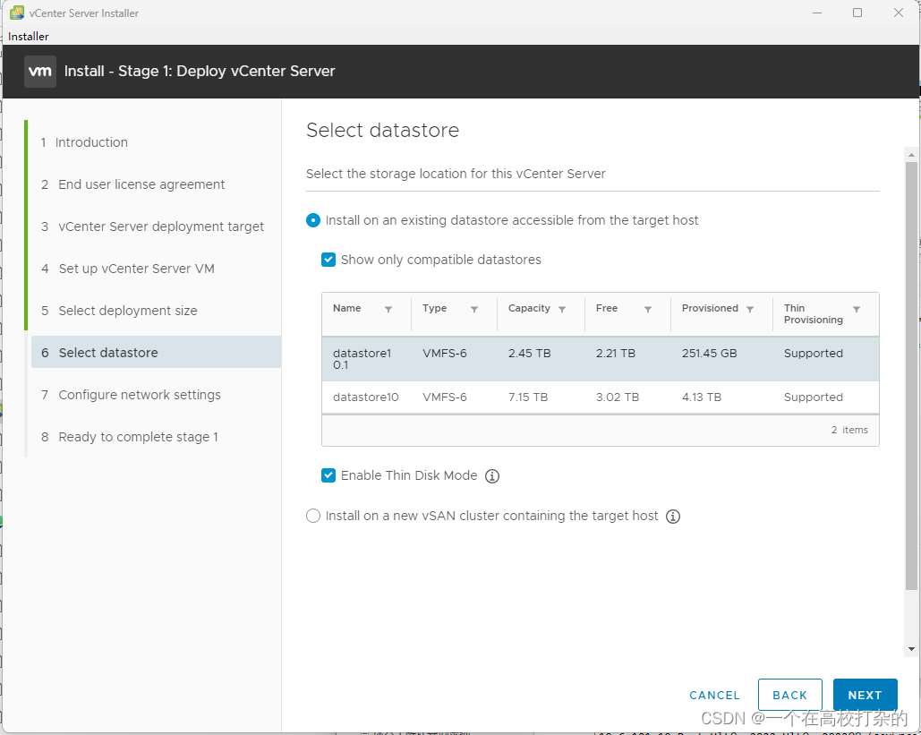Viewport: 921px width, 735px height.
Task: Open the Type column filter icon
Action: click(474, 309)
